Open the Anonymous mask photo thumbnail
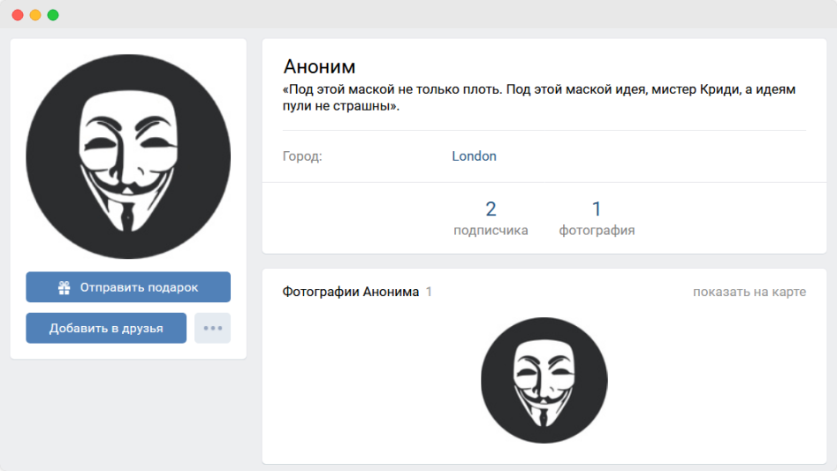The image size is (837, 471). [x=544, y=380]
